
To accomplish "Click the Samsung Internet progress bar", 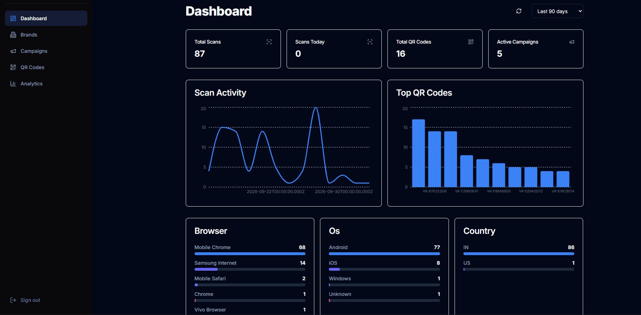I will [x=250, y=269].
